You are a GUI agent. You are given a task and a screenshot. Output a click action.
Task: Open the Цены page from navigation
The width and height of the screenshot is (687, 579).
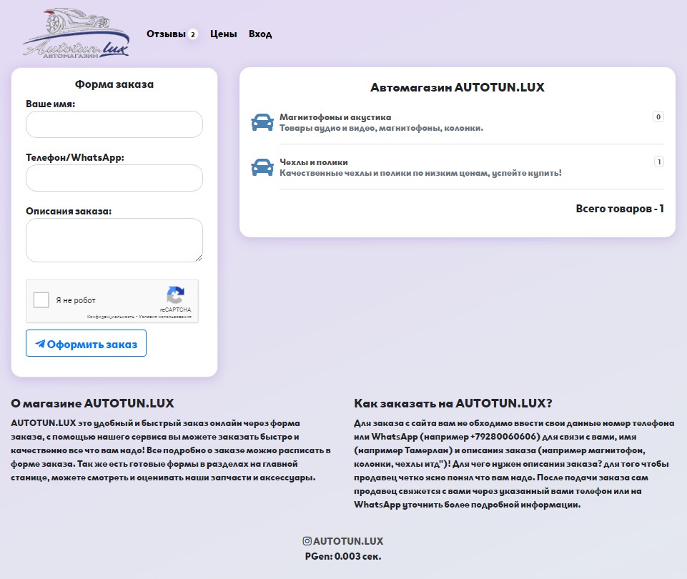223,34
